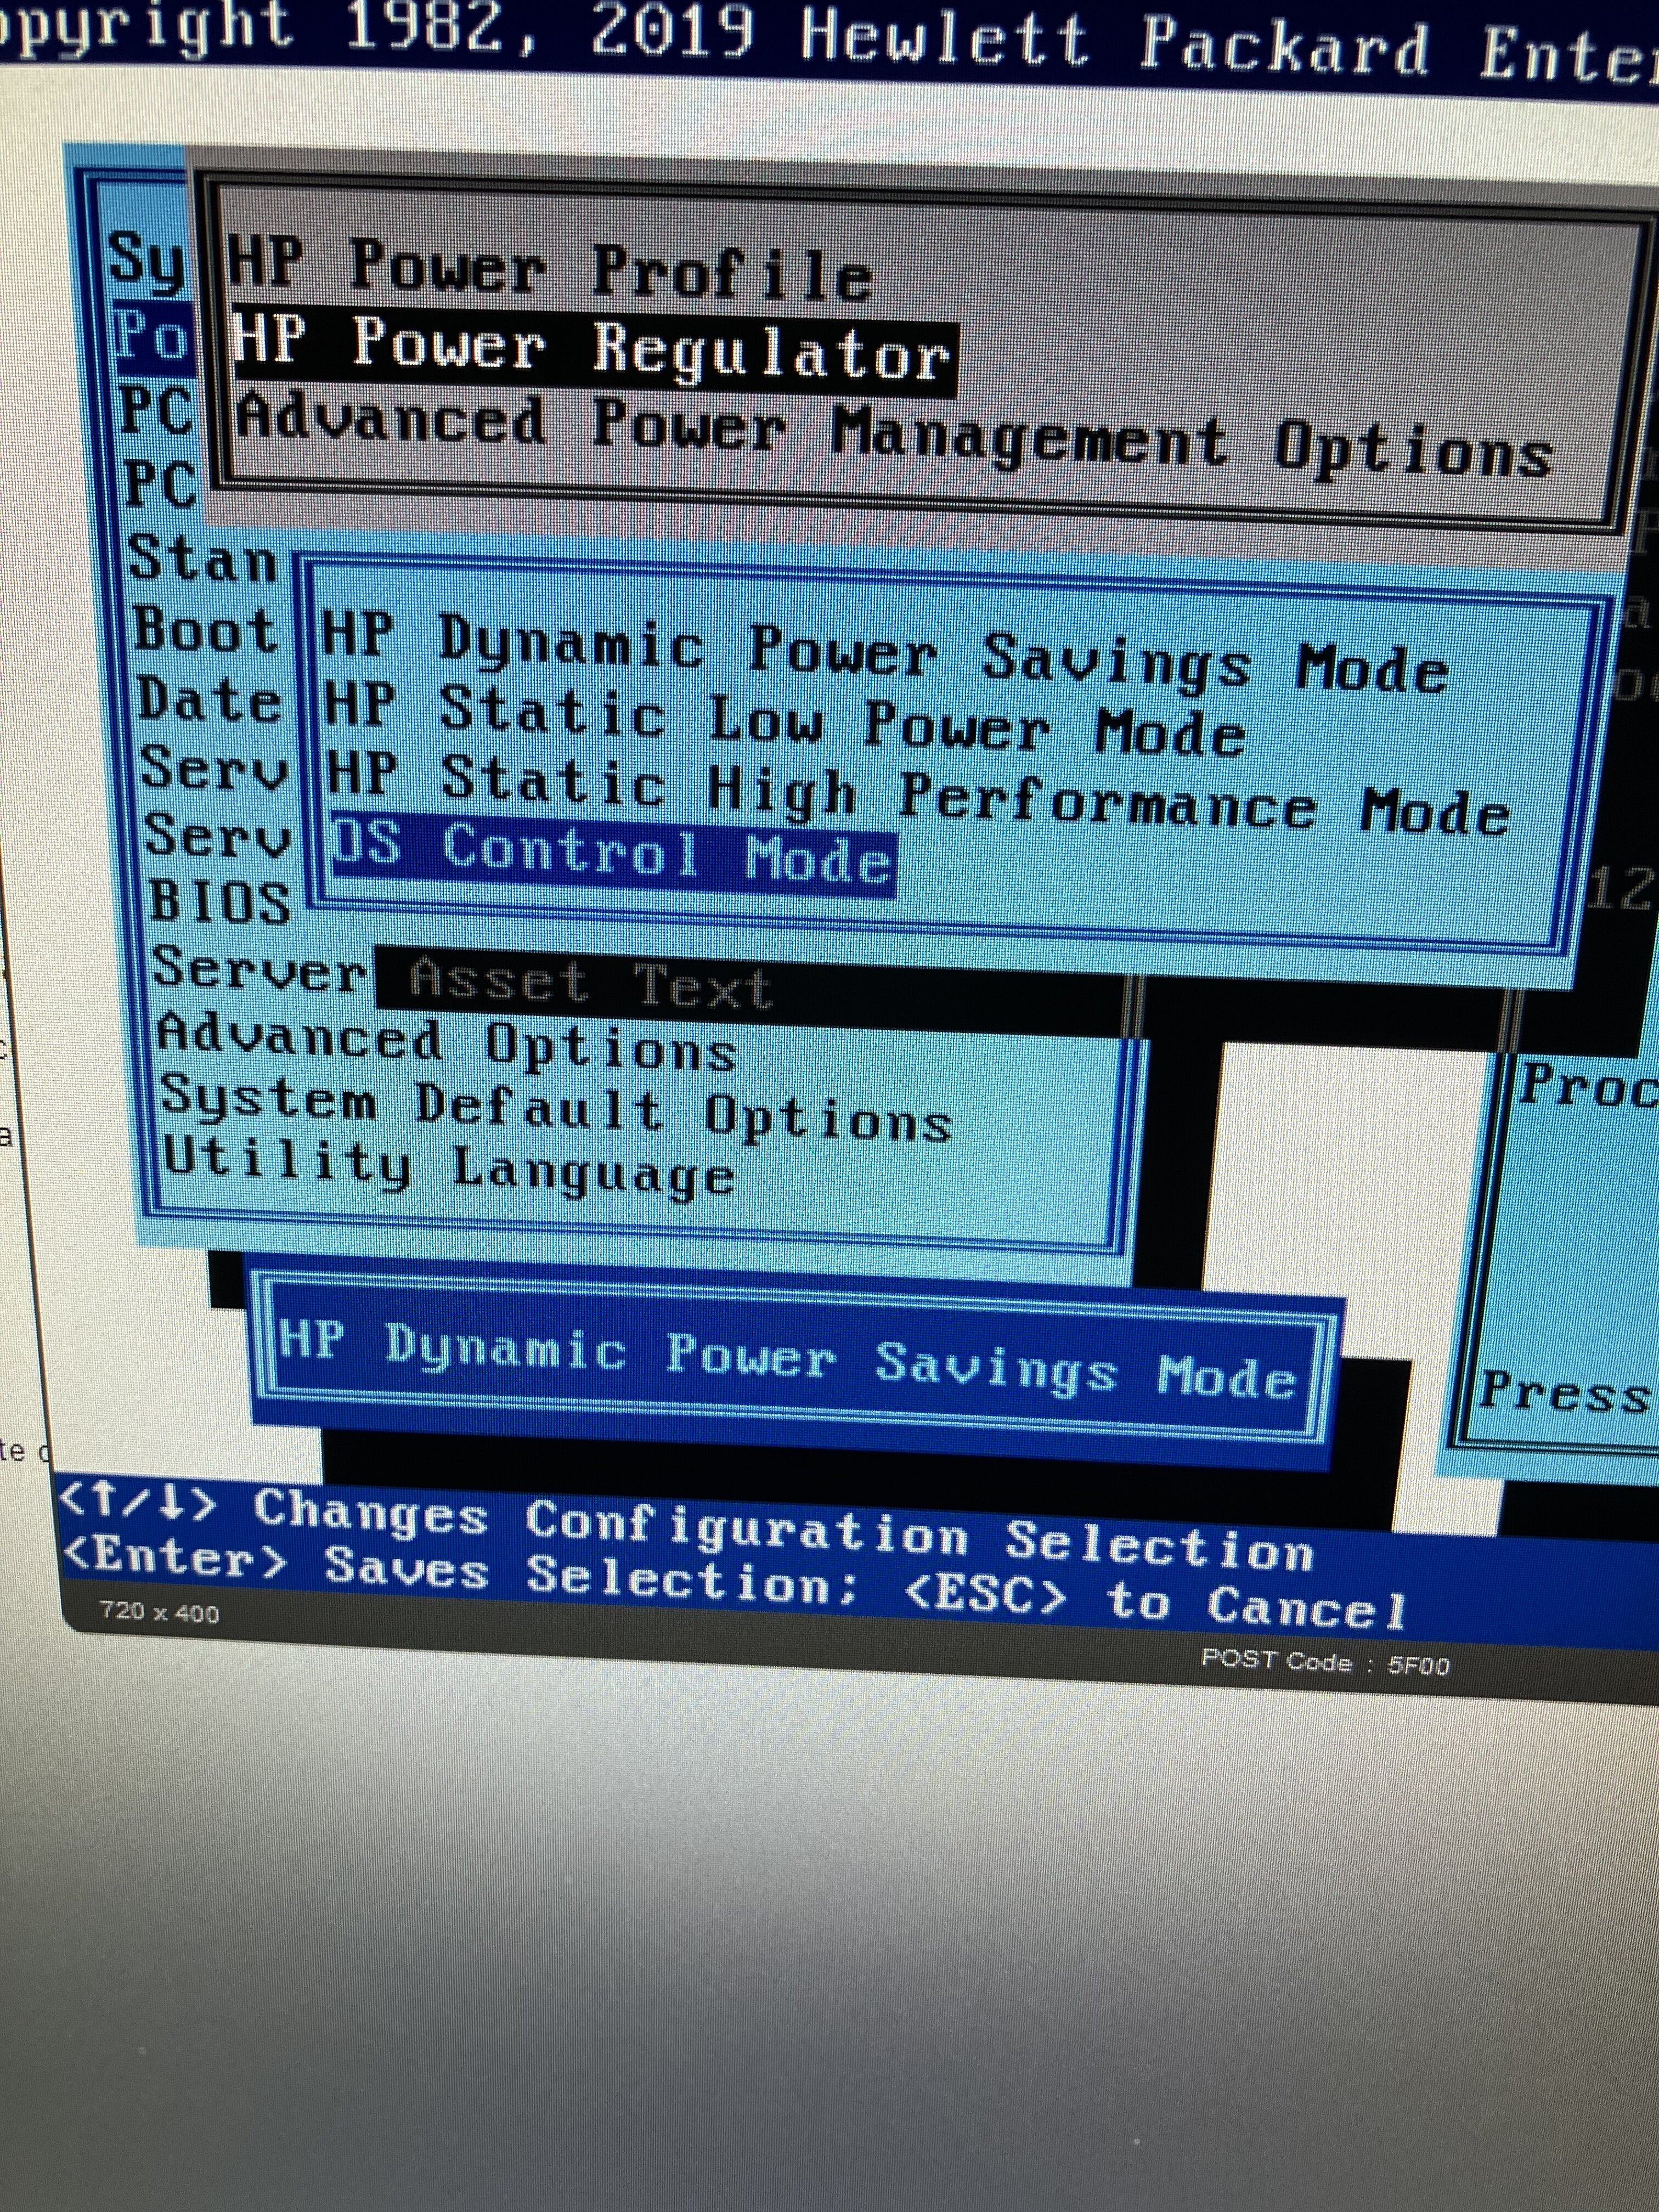
Task: Click the truncated BIOS menu entry
Action: [220, 902]
